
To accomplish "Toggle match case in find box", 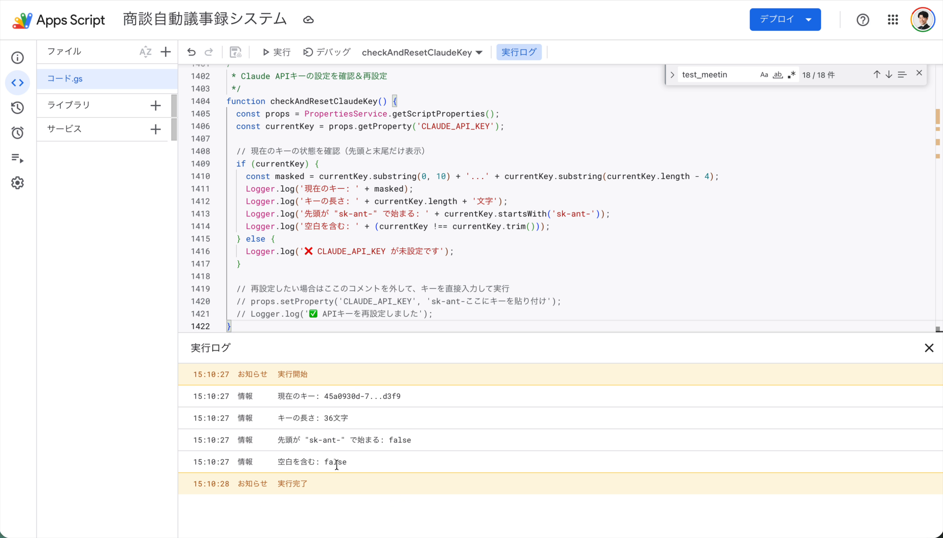I will 764,75.
